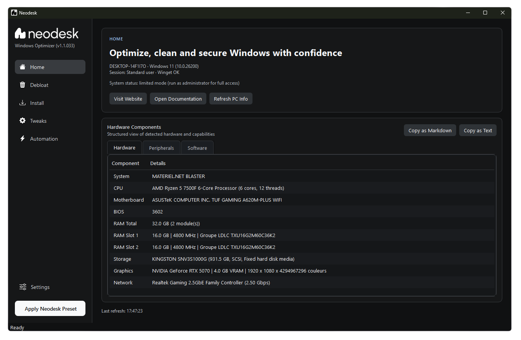Click the Realtek Gaming 2.5GbE value
The image size is (521, 340).
[x=211, y=283]
